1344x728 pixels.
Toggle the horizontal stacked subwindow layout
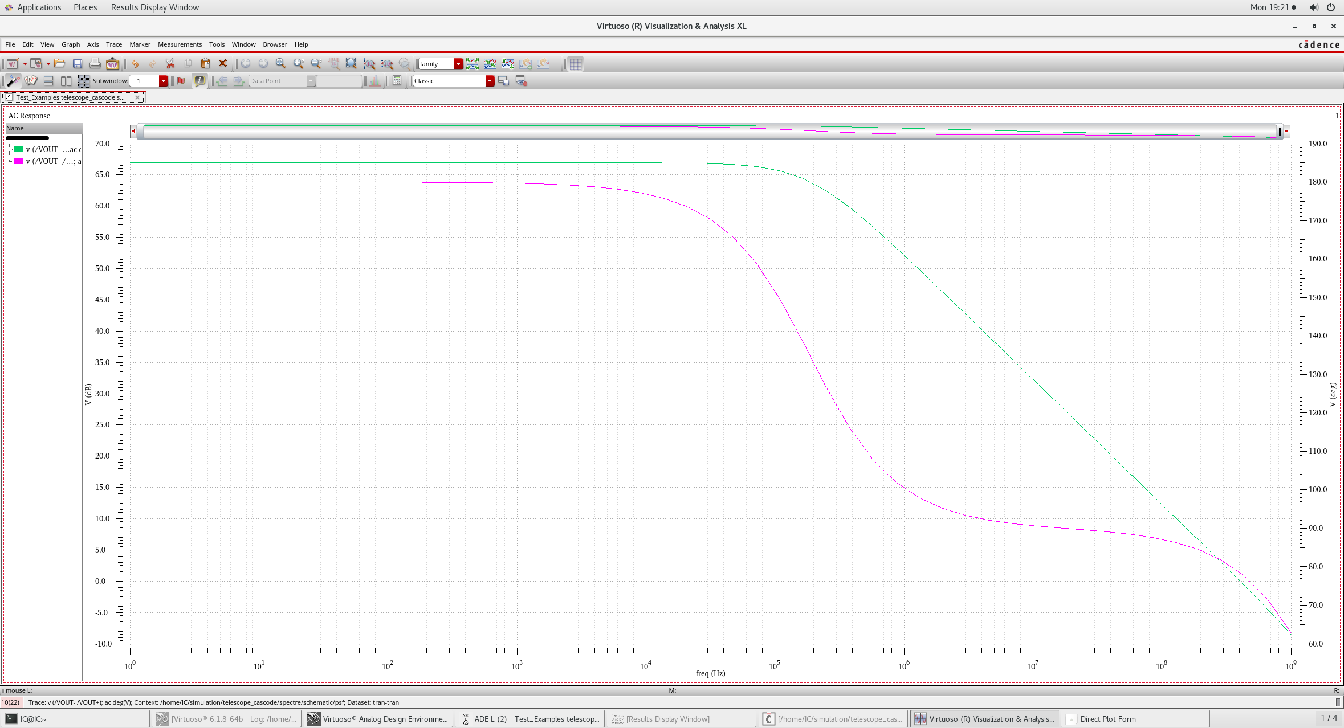point(48,81)
